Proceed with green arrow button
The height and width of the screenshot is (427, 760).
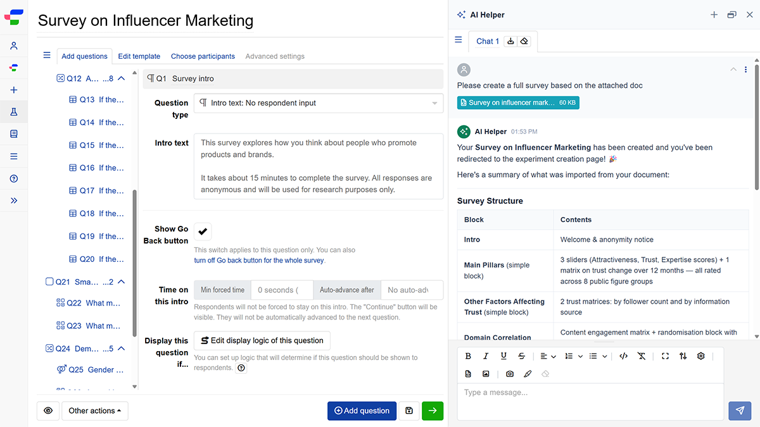(433, 411)
